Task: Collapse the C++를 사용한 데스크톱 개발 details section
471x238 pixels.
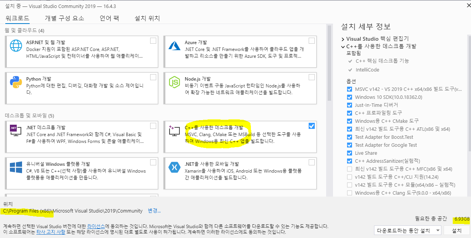Action: coord(343,46)
